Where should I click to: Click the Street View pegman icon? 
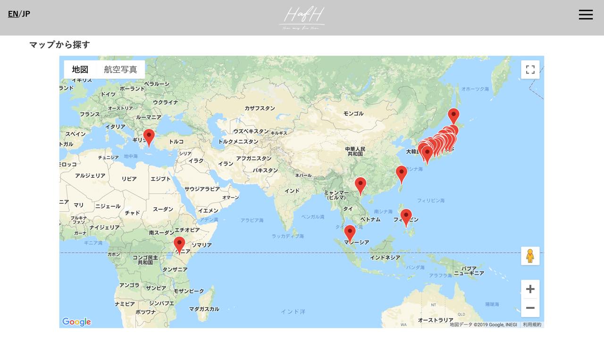coord(530,256)
